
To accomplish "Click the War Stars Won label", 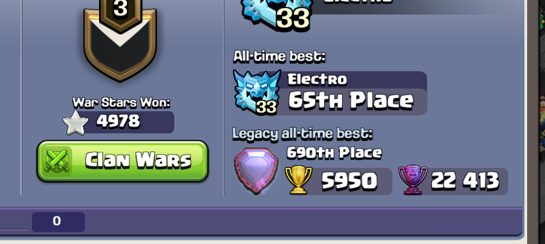I will tap(121, 103).
